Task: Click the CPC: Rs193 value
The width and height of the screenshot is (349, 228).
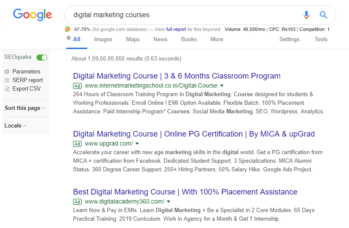Action: coord(282,29)
